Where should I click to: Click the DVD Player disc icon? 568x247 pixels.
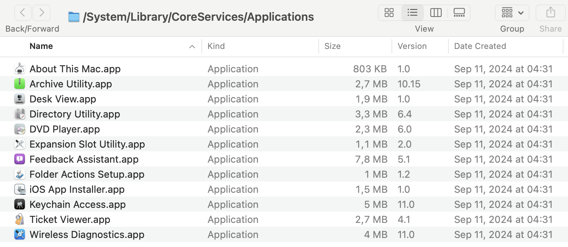[x=20, y=129]
